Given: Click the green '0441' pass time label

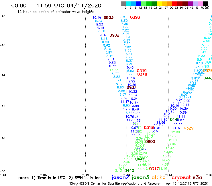Looking at the screenshot, I should pyautogui.click(x=140, y=159).
